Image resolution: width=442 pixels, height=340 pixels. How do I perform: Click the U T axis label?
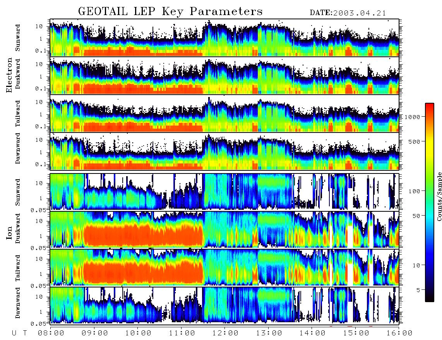(20, 333)
